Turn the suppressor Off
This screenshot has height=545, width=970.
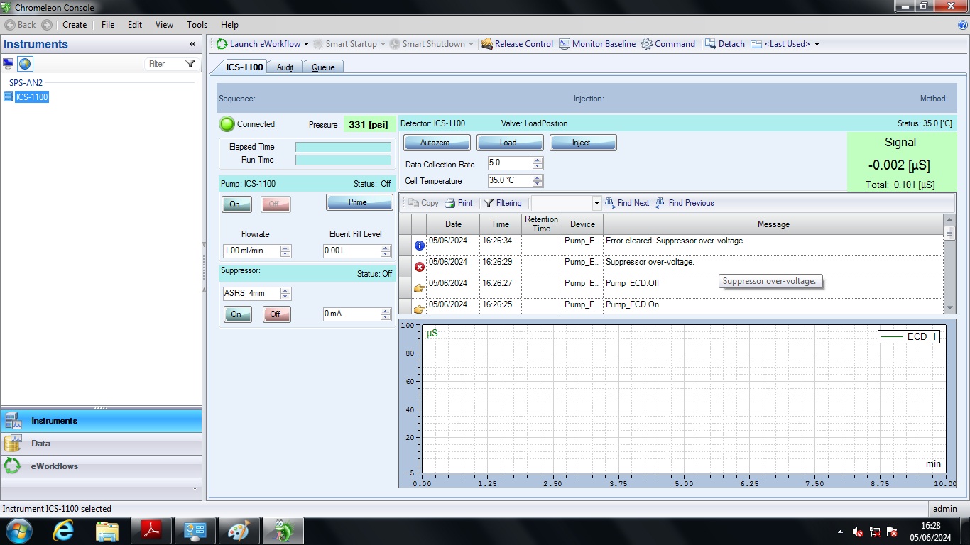click(x=276, y=314)
